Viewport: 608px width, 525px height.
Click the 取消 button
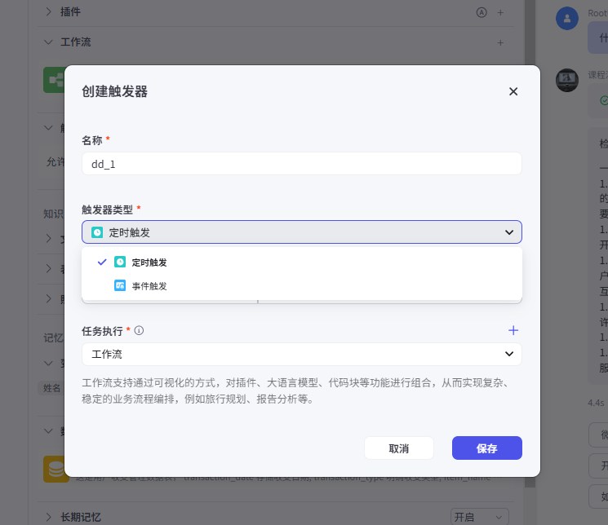[398, 448]
